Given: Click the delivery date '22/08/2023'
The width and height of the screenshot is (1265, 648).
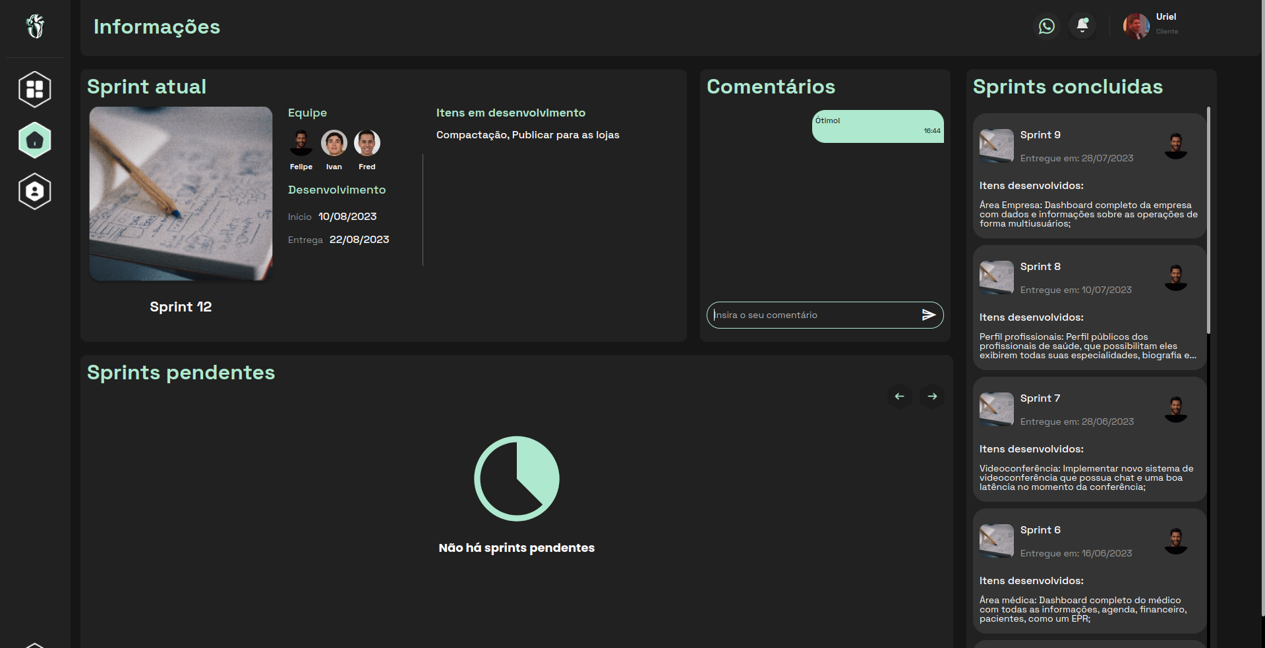Looking at the screenshot, I should [359, 240].
